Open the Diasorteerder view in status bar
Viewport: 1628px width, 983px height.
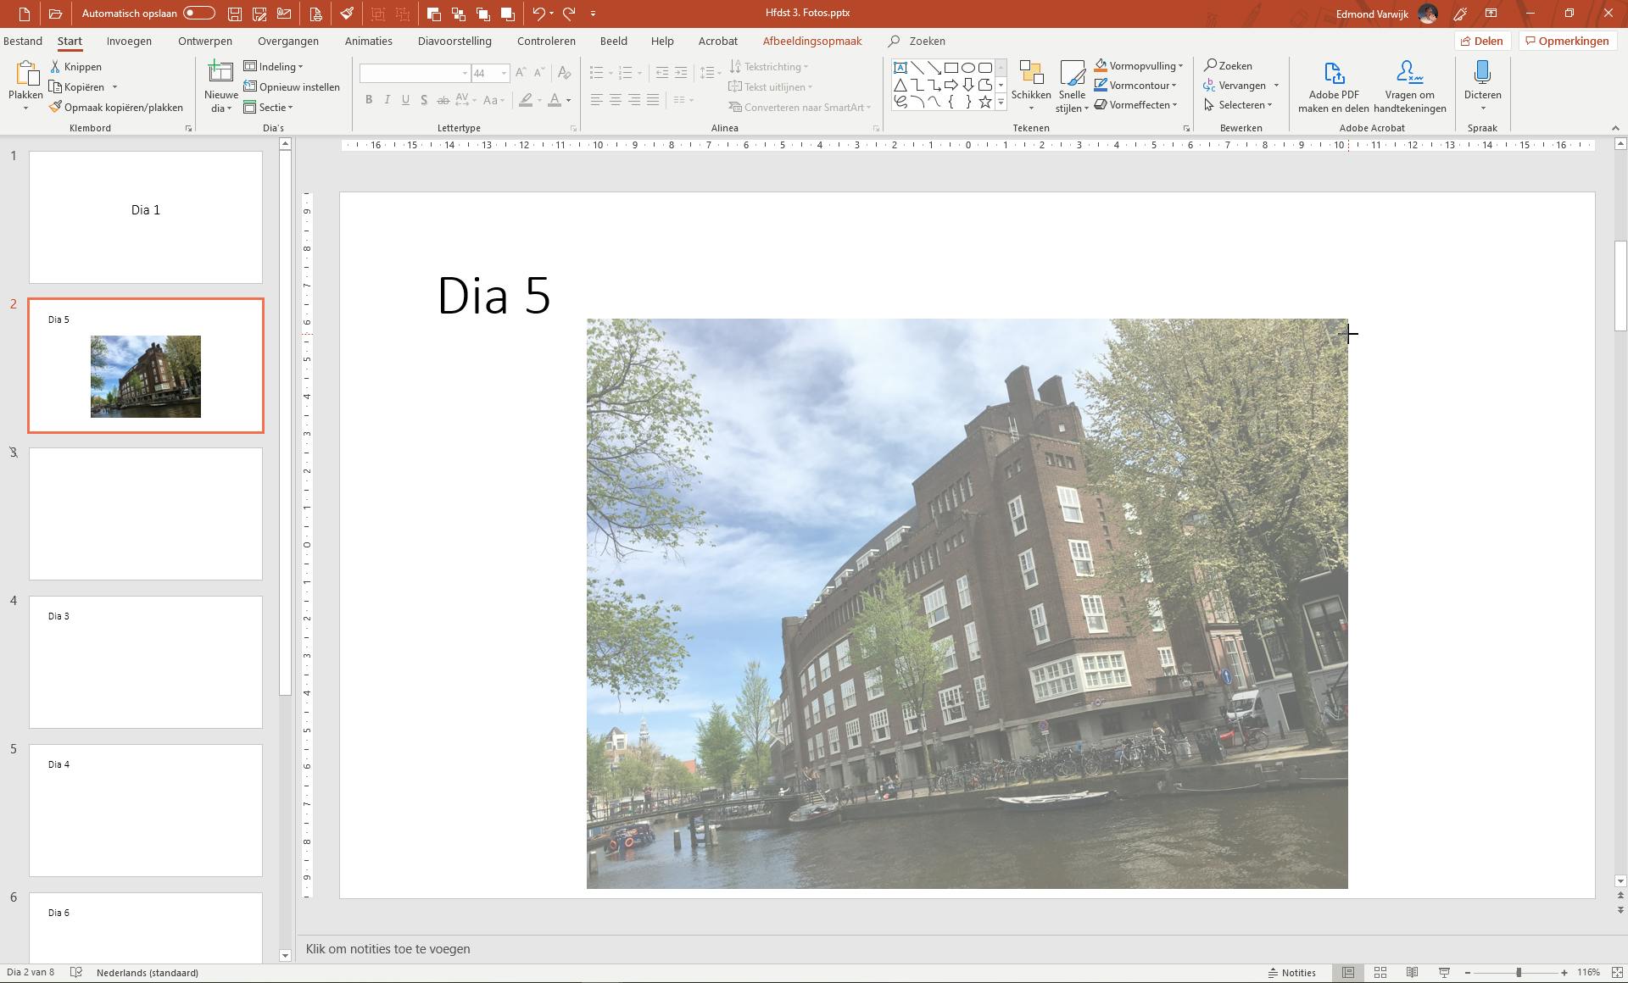pos(1380,973)
